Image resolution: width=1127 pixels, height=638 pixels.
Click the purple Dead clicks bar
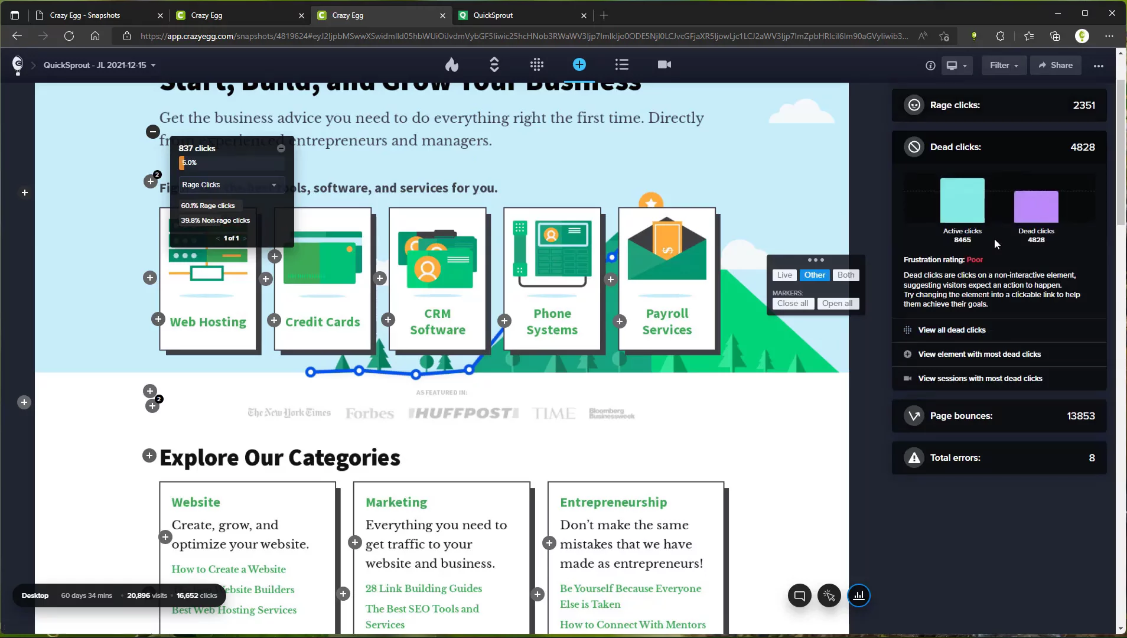[x=1035, y=206]
